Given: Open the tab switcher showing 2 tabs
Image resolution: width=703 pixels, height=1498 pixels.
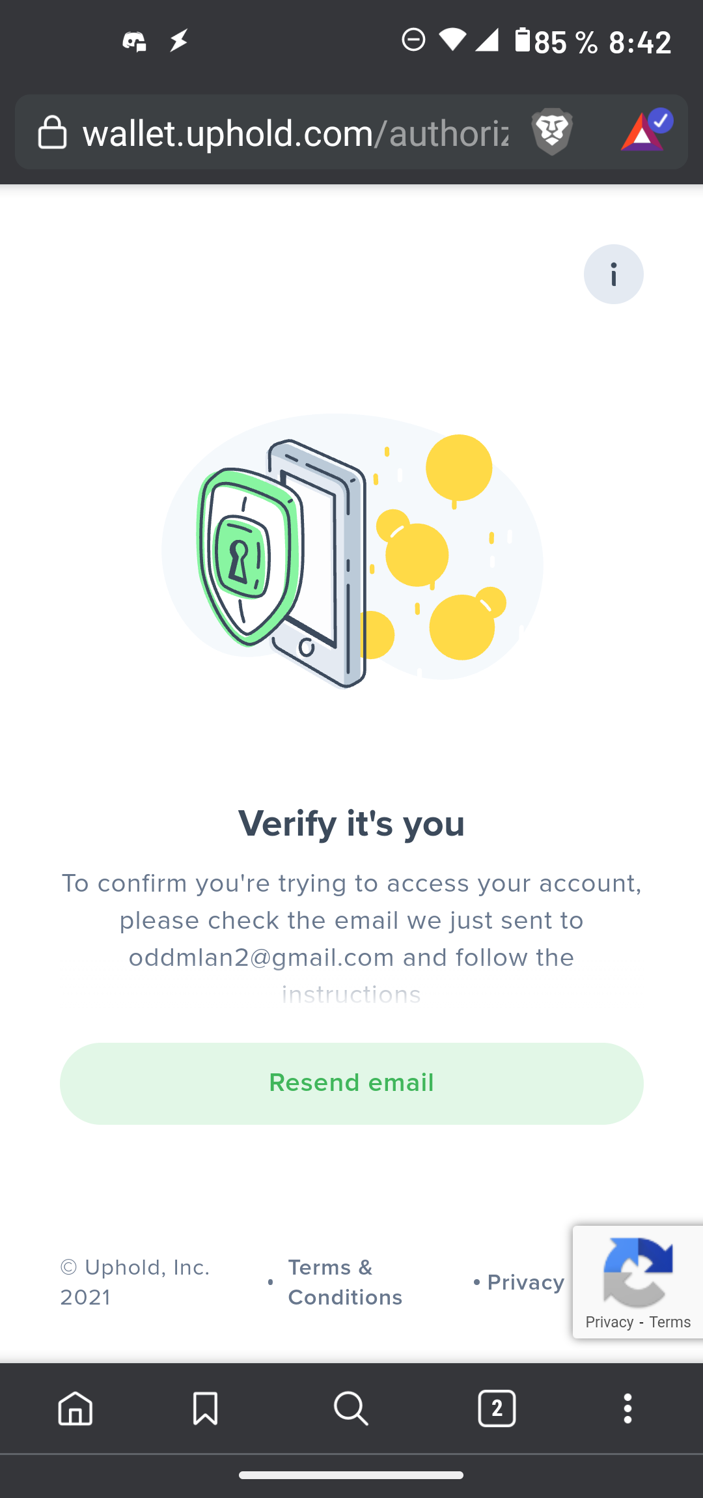Looking at the screenshot, I should 497,1409.
